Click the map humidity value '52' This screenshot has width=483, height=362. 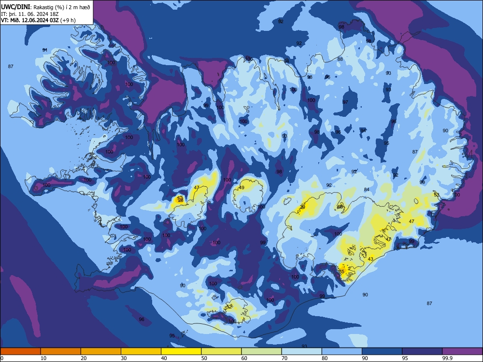229,307
